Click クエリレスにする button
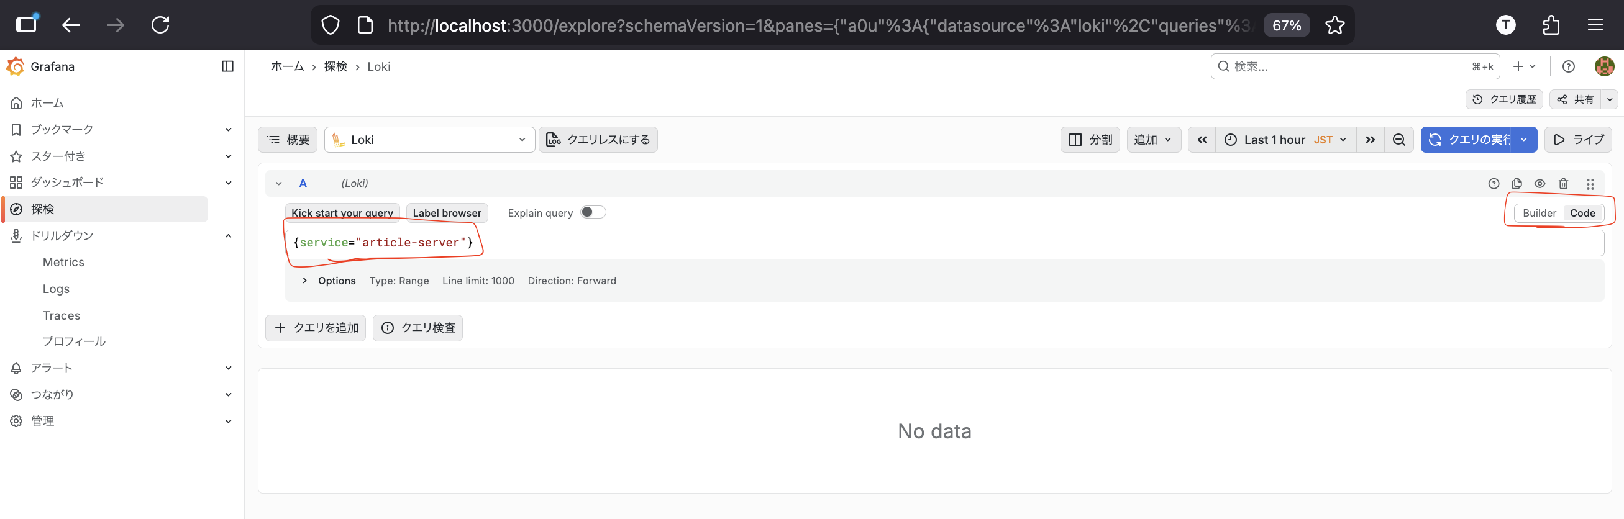The width and height of the screenshot is (1624, 519). click(x=598, y=140)
